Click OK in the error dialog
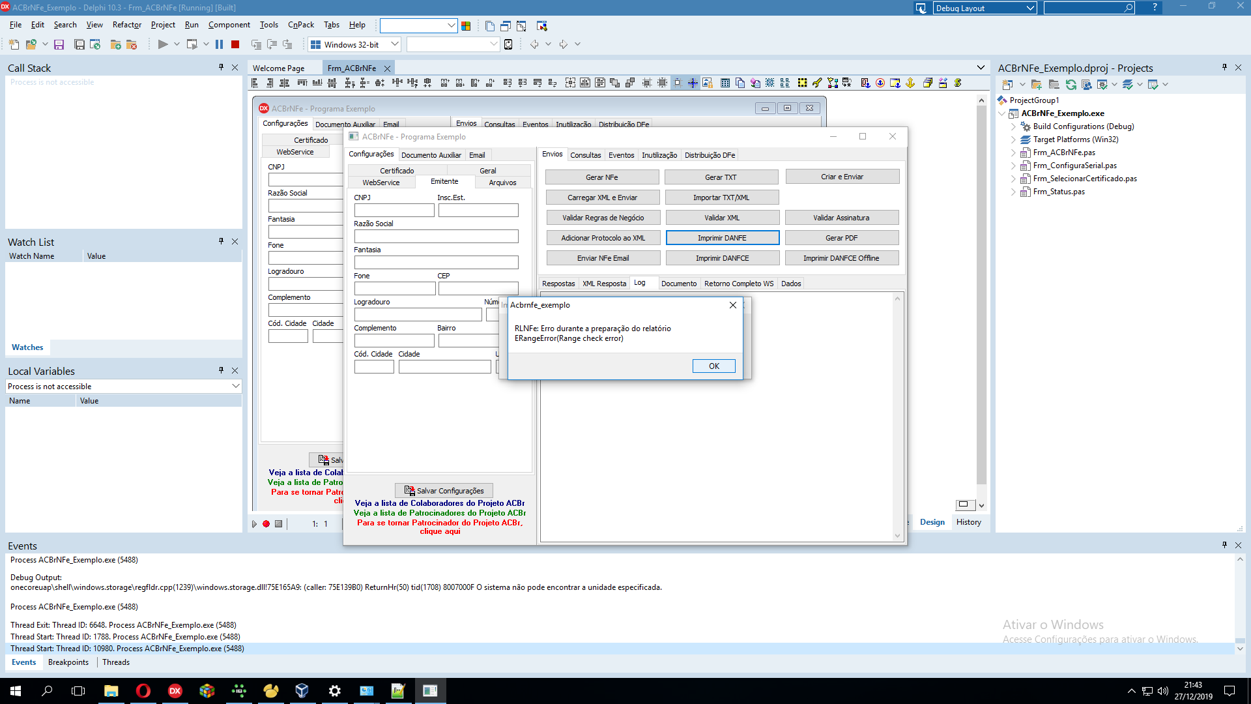 tap(713, 366)
